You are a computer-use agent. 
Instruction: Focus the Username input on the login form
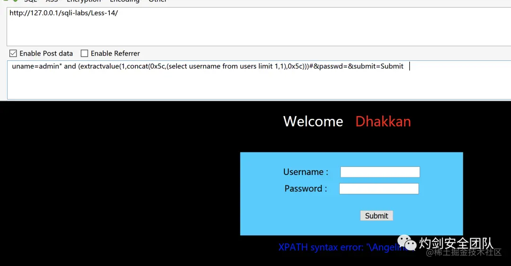[x=380, y=172]
